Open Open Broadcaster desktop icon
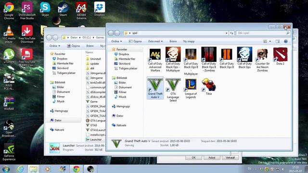The height and width of the screenshot is (173, 308). [x=9, y=128]
